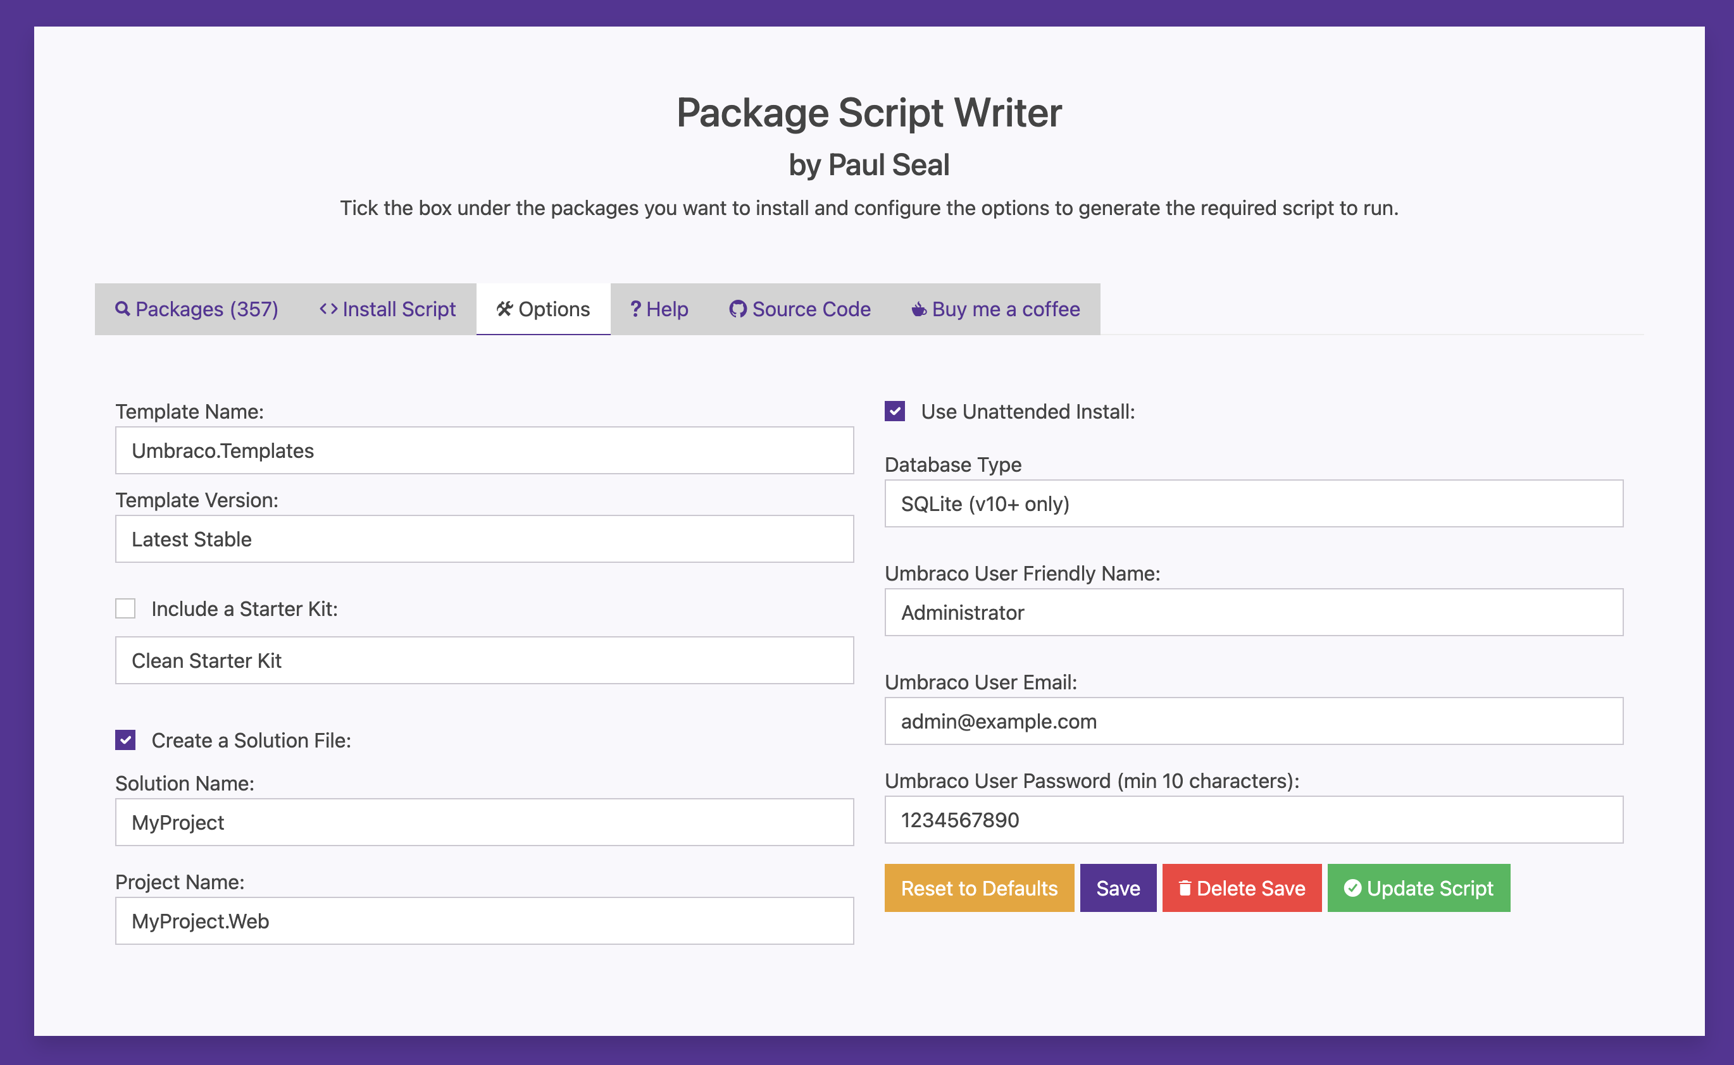Open the Template Version dropdown
The image size is (1734, 1065).
484,539
